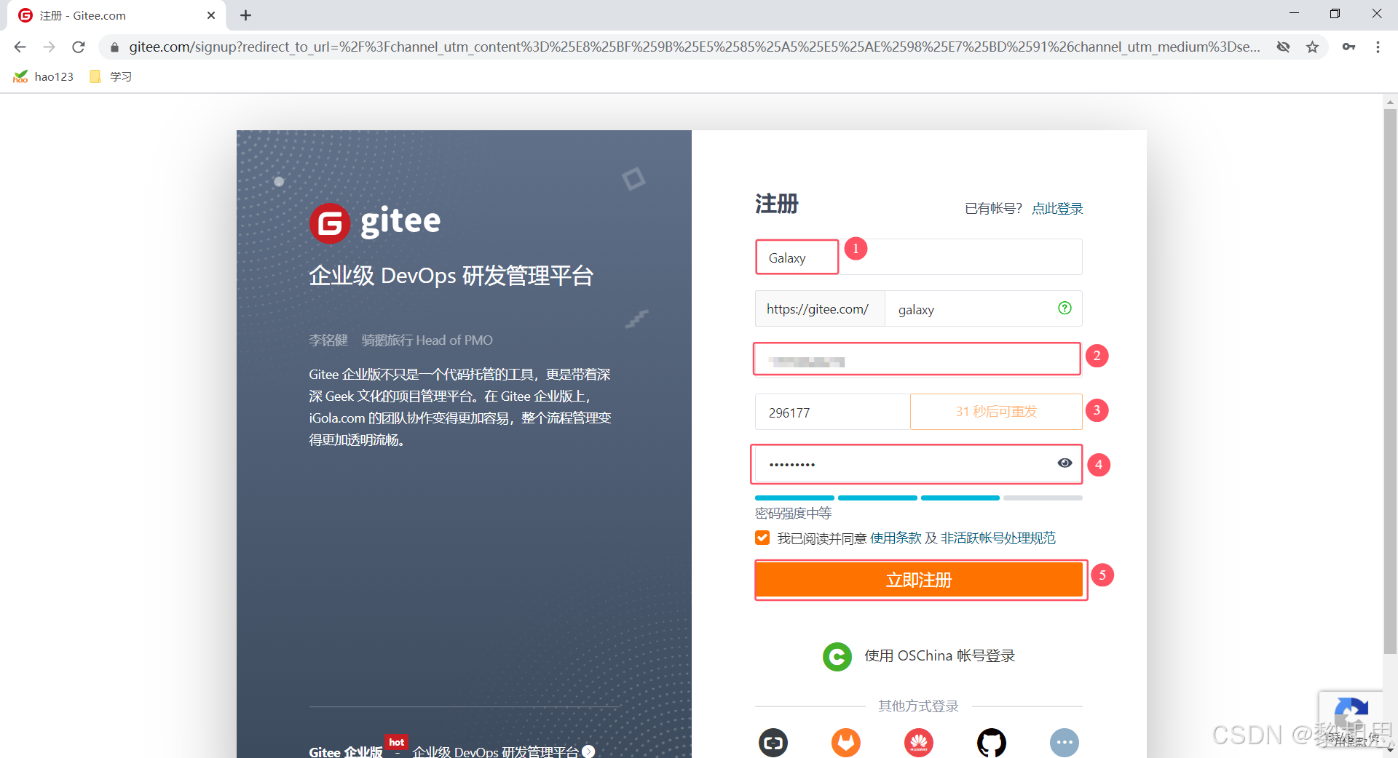Click the Galaxy name input field
Image resolution: width=1398 pixels, height=758 pixels.
[x=919, y=257]
